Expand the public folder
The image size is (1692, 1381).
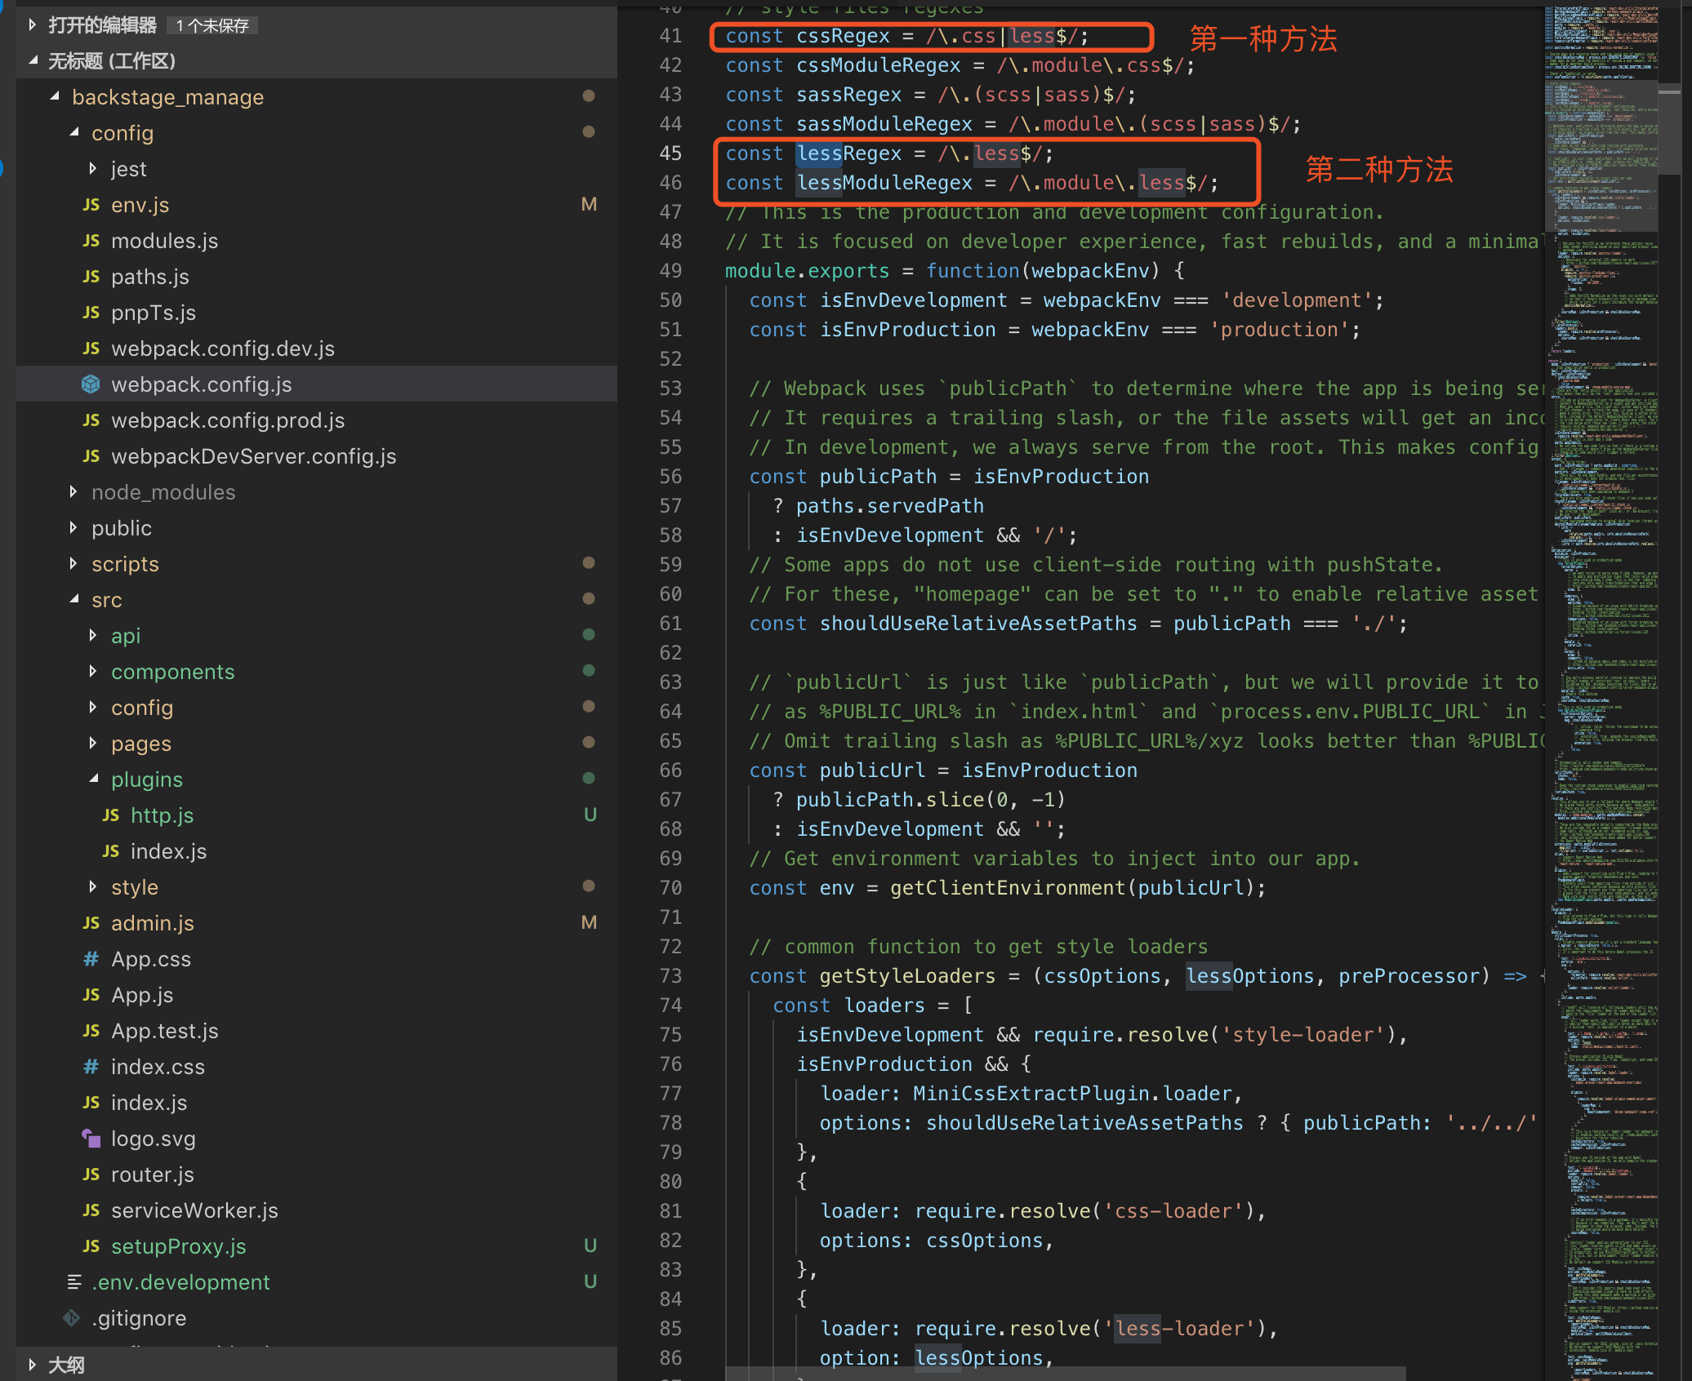click(x=73, y=527)
